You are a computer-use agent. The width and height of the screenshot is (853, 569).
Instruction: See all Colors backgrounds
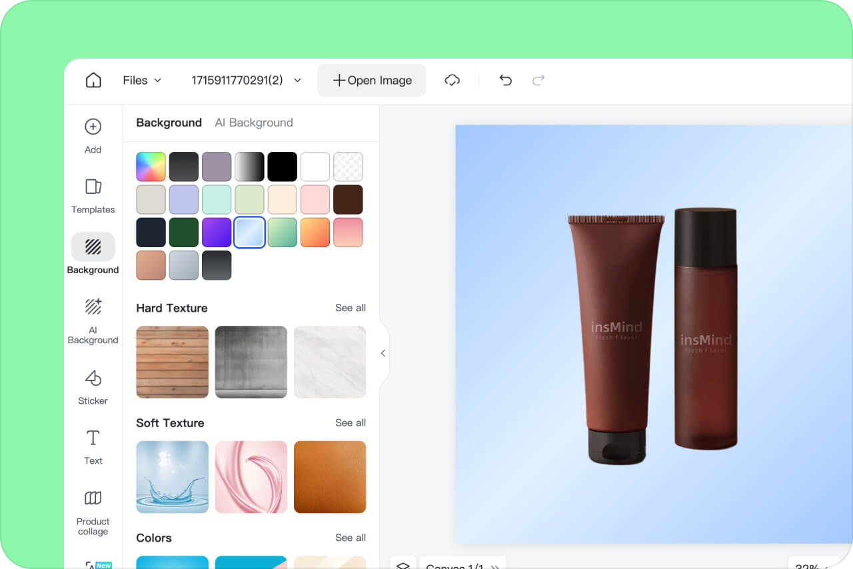pyautogui.click(x=351, y=538)
